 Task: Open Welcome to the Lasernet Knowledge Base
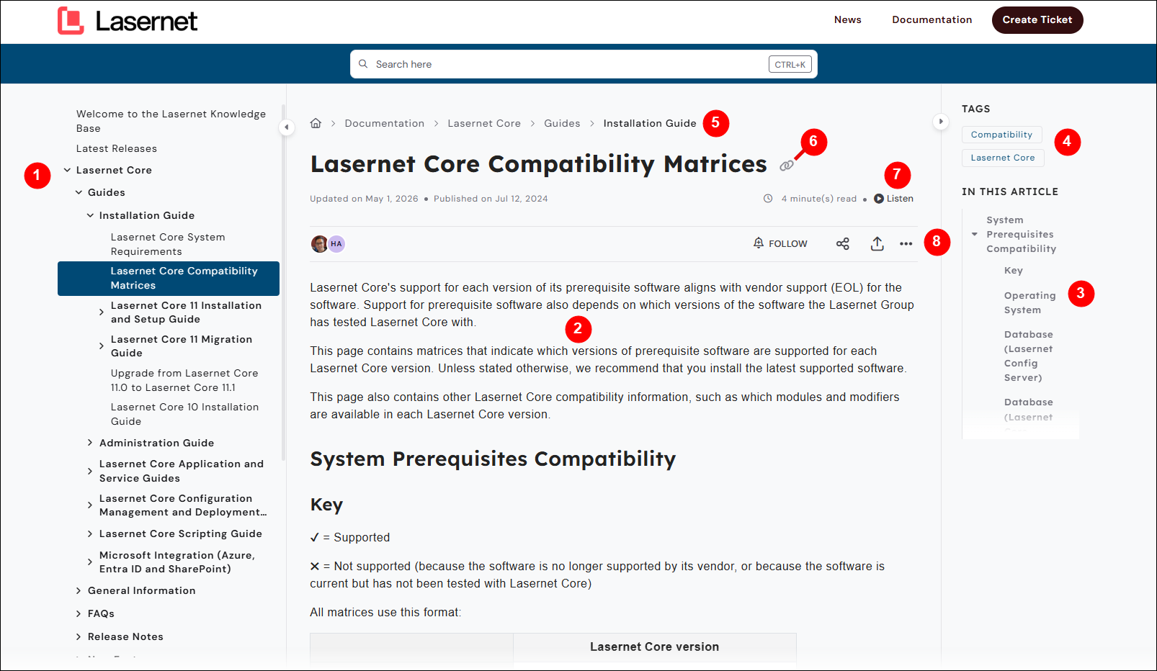click(171, 121)
